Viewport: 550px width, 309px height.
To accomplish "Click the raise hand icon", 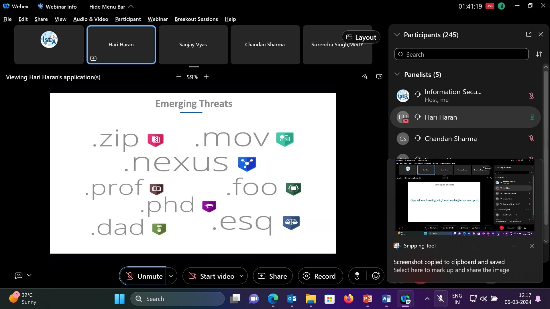I will 357,276.
